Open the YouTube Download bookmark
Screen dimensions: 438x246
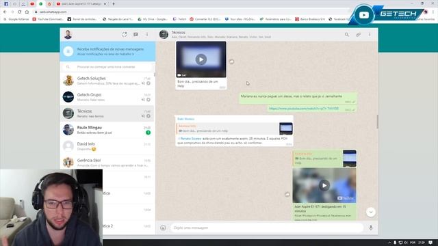(x=48, y=19)
